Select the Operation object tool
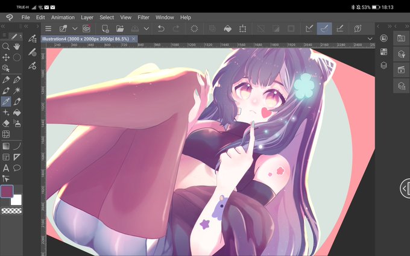410x256 pixels. (6, 68)
